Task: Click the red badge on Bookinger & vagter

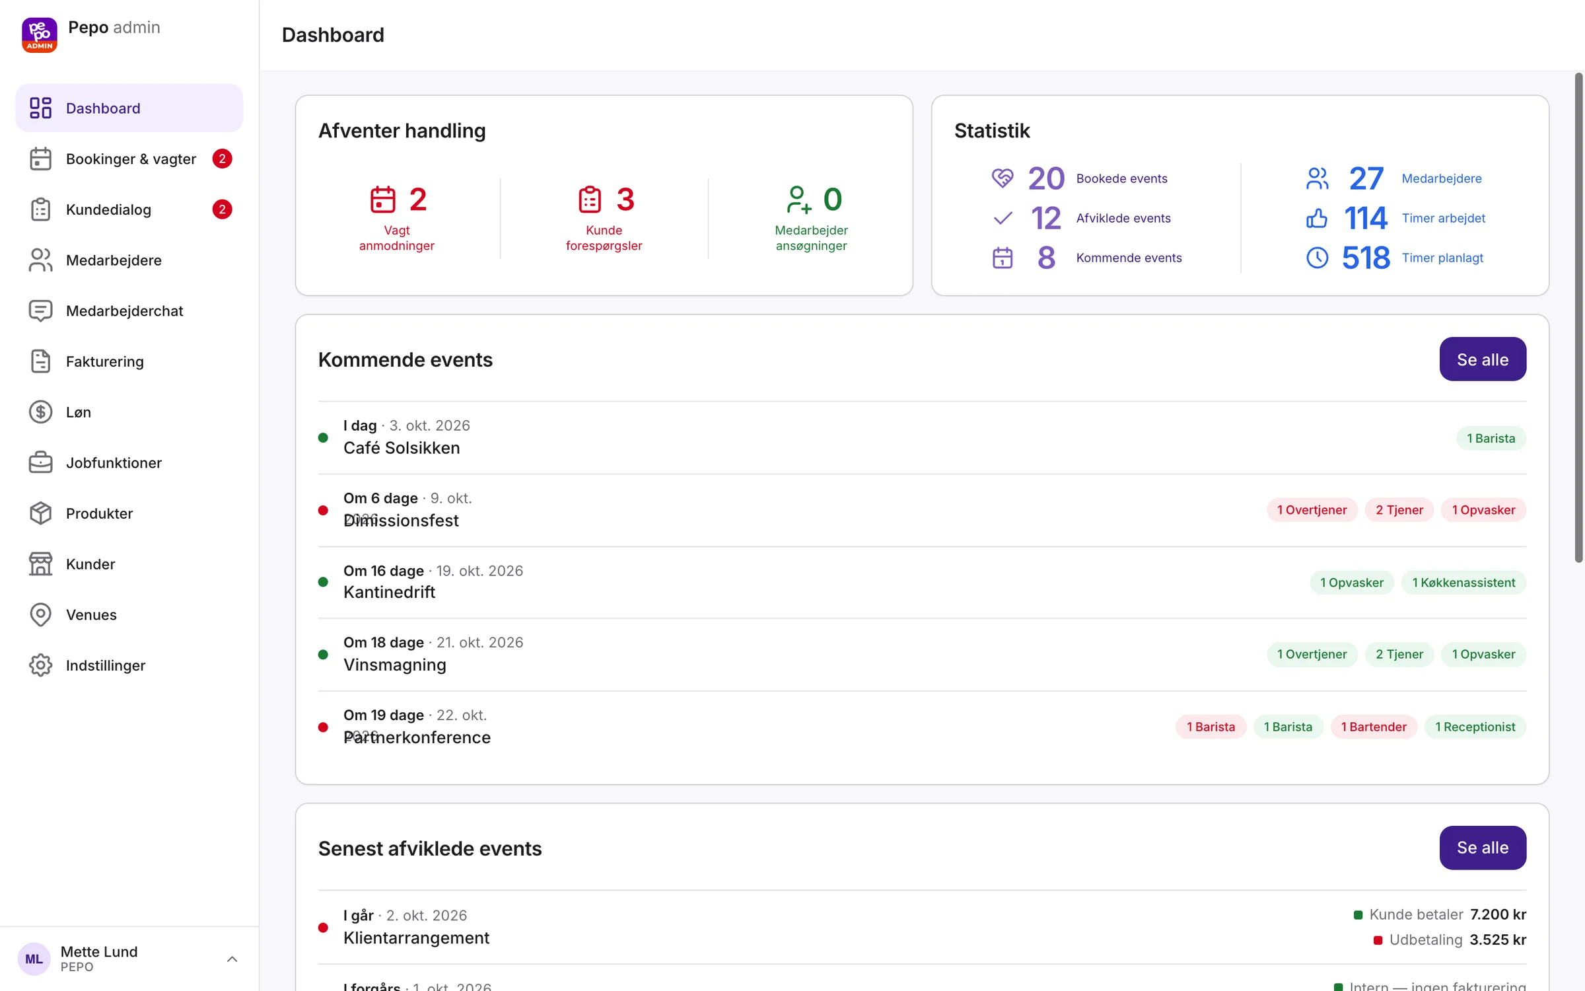Action: coord(222,159)
